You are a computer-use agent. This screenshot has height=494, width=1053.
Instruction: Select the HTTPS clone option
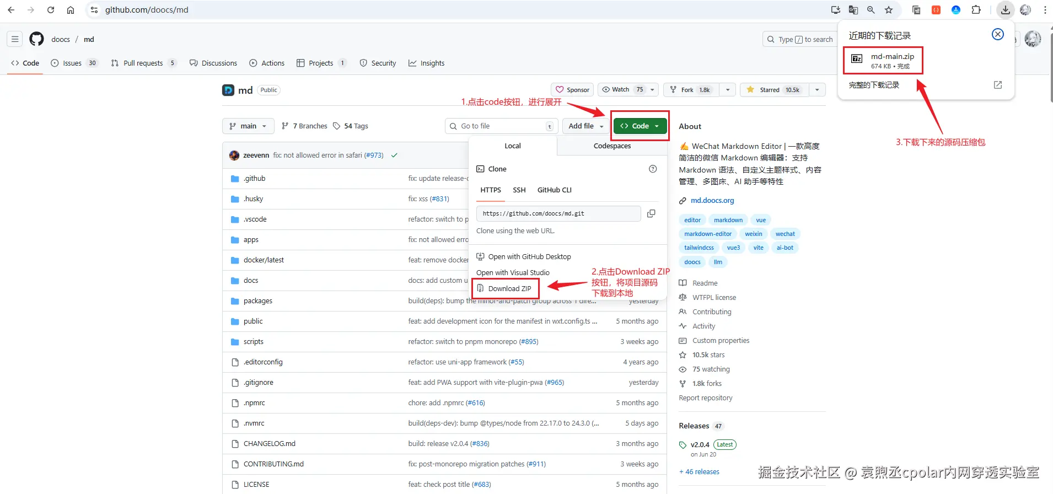(x=491, y=190)
